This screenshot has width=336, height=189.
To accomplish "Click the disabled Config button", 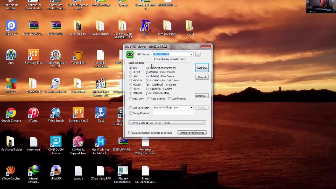I will pos(202,108).
